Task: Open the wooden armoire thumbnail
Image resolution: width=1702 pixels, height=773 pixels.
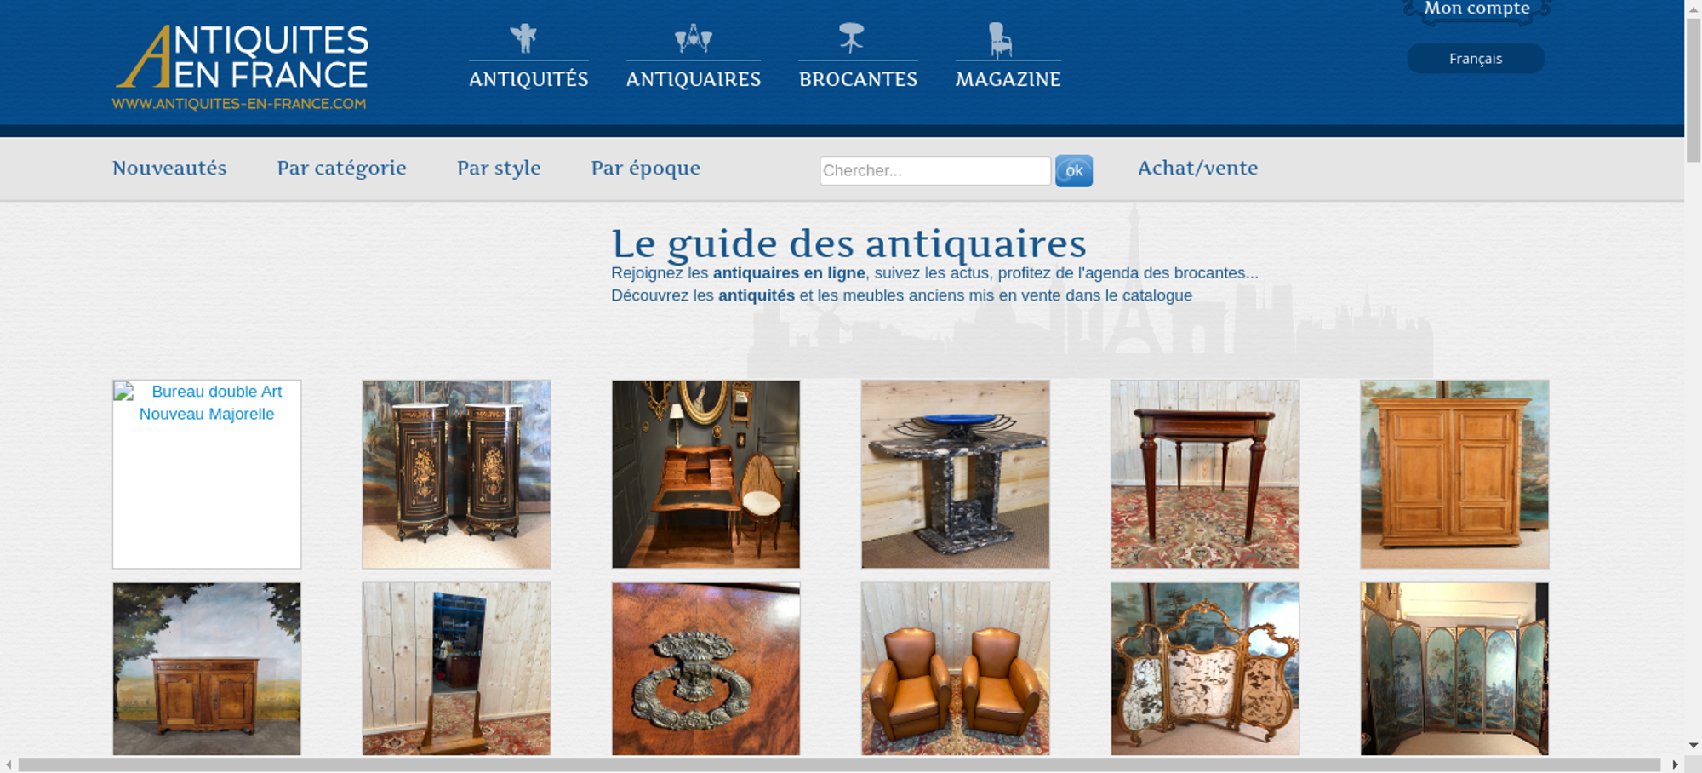Action: (x=1454, y=474)
